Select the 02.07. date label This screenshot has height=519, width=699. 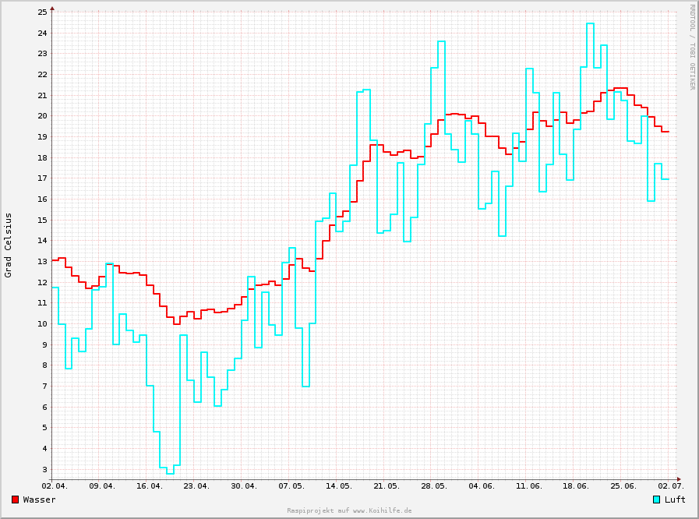click(x=671, y=486)
